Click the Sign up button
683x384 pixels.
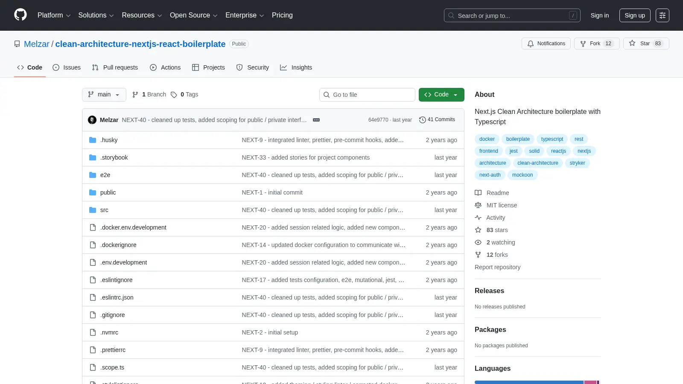tap(635, 15)
